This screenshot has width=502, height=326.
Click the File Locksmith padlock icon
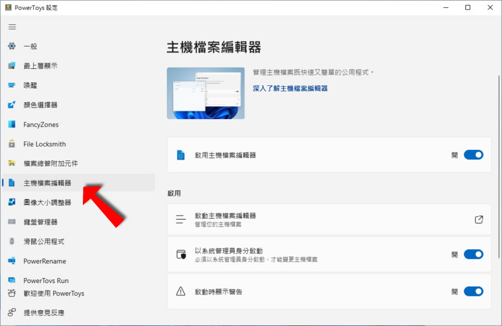12,144
